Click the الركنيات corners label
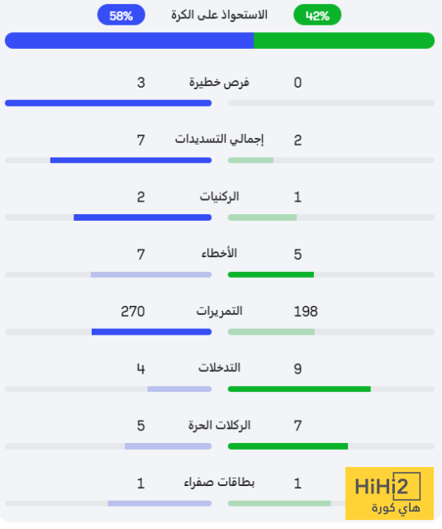442x529 pixels. [219, 197]
